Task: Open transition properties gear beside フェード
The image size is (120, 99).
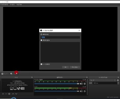Action: [118, 80]
